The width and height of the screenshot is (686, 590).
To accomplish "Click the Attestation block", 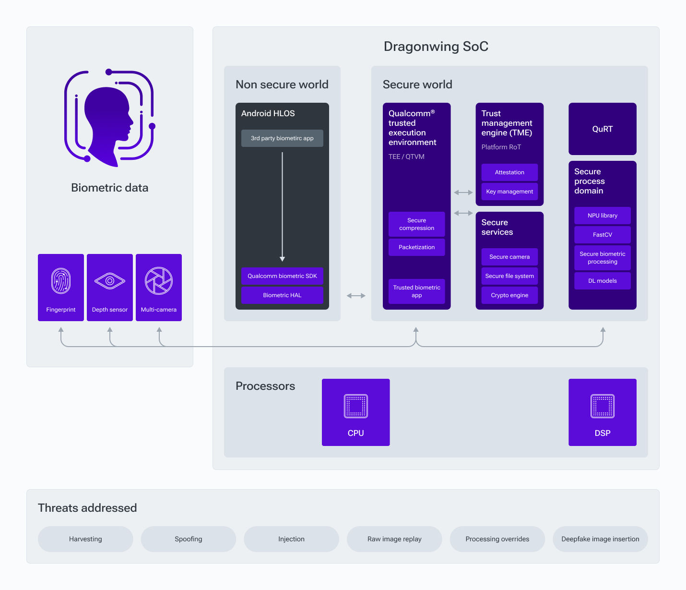I will (509, 172).
